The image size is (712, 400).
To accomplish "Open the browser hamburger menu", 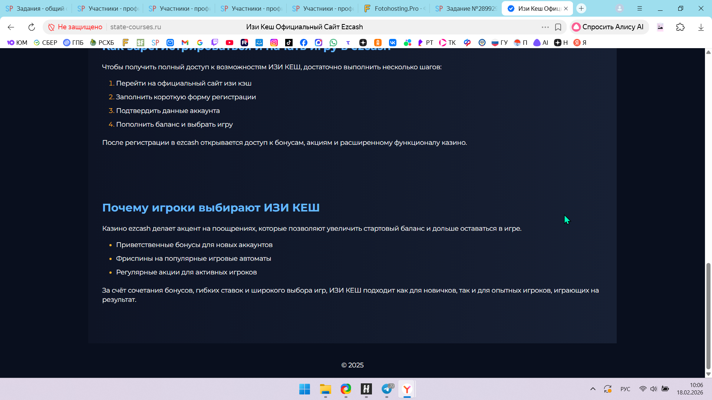I will pos(640,8).
